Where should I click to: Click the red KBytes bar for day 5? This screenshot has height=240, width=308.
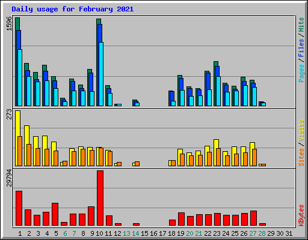[55, 214]
